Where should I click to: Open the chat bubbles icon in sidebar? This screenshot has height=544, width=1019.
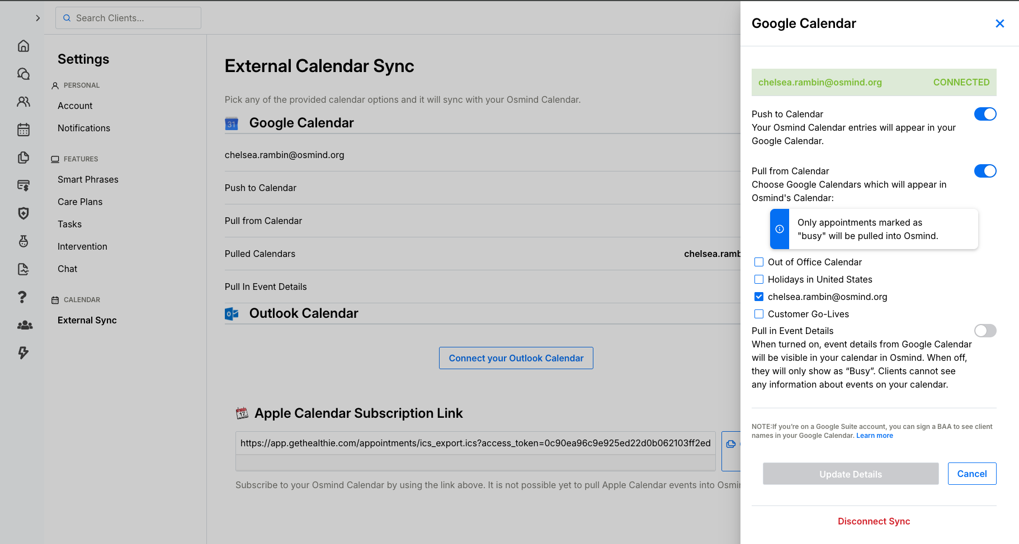click(x=23, y=74)
